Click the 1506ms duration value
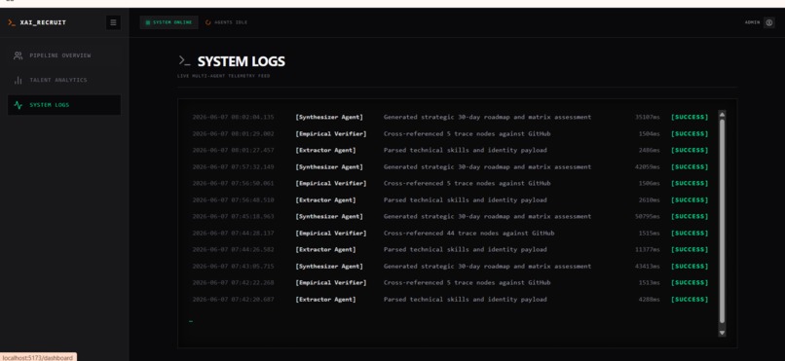The image size is (785, 361). pyautogui.click(x=650, y=184)
